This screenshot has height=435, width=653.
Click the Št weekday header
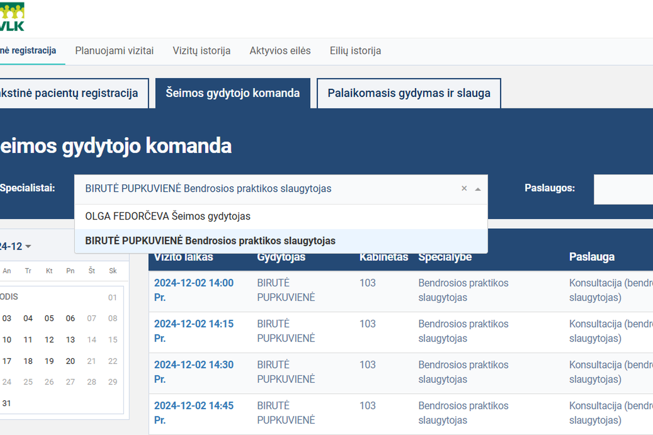tap(92, 271)
